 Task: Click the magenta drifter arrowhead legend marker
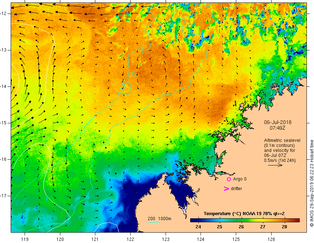227,189
